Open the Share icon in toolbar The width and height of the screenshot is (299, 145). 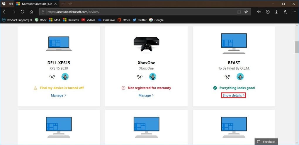coord(294,12)
